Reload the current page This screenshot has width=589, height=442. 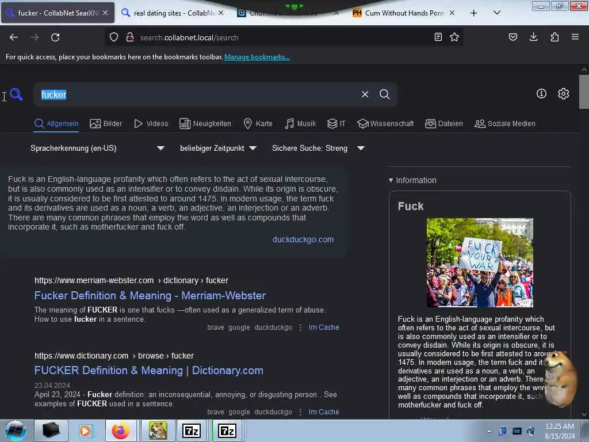(x=55, y=37)
